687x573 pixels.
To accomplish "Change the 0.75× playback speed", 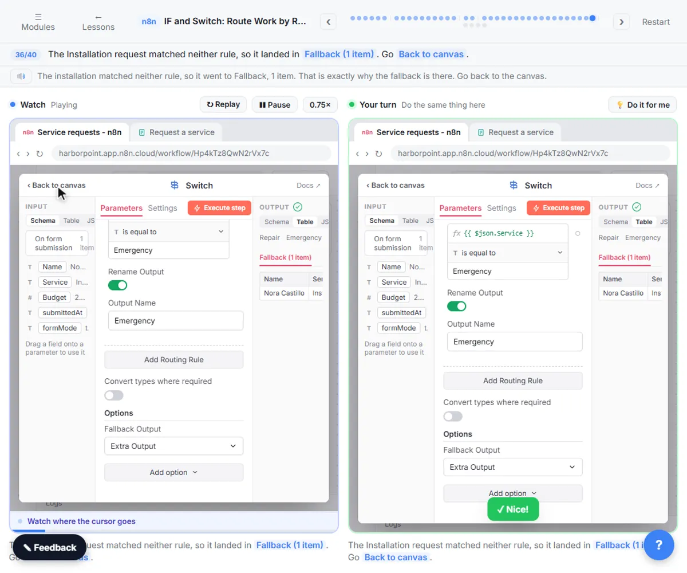I will [320, 105].
